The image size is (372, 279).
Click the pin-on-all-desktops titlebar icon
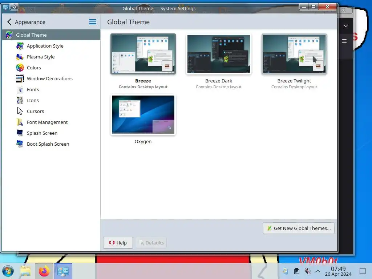(14, 7)
